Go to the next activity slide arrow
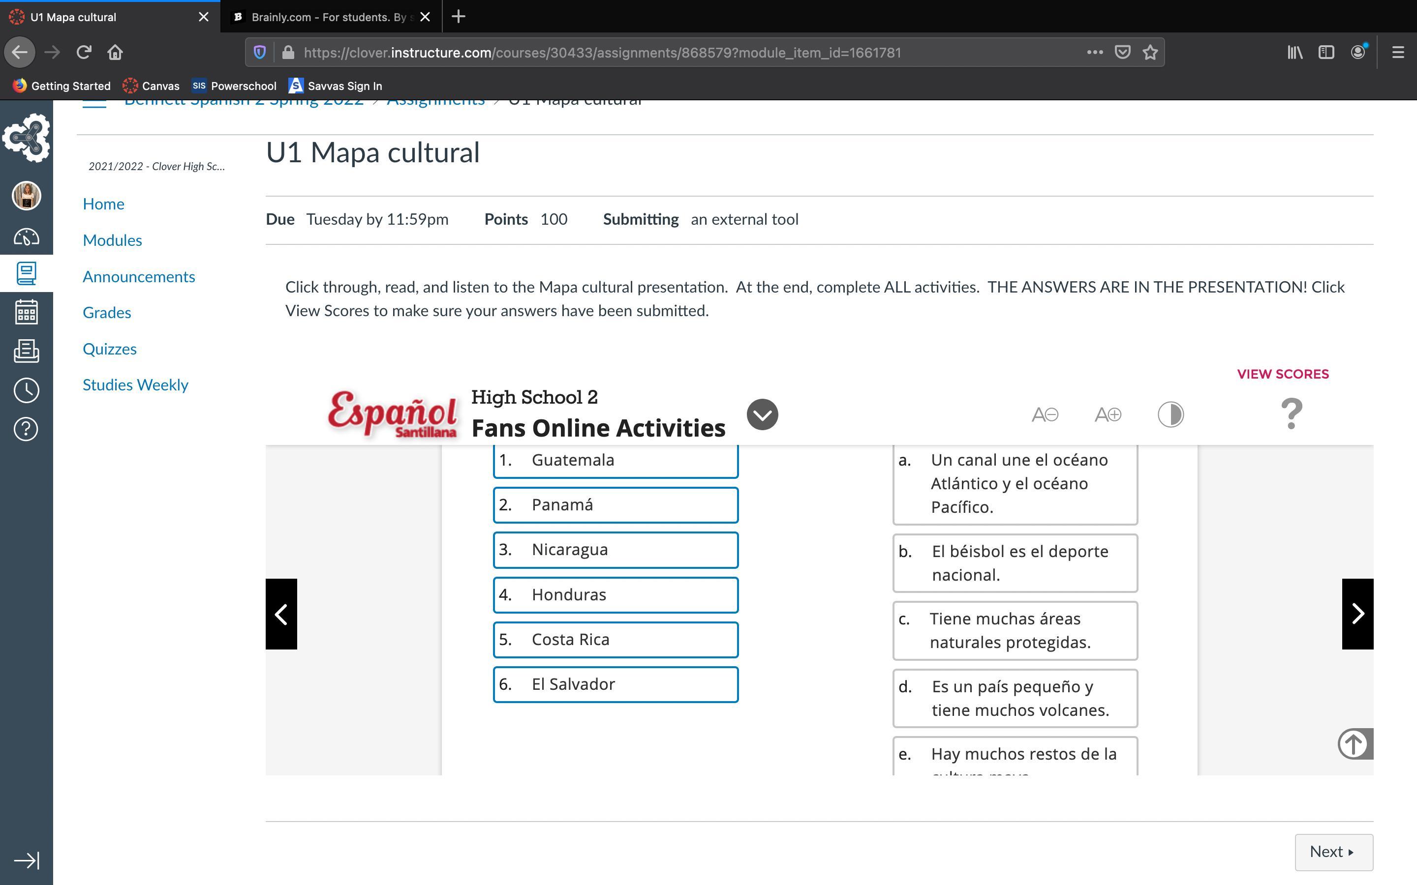The width and height of the screenshot is (1417, 885). pos(1357,614)
